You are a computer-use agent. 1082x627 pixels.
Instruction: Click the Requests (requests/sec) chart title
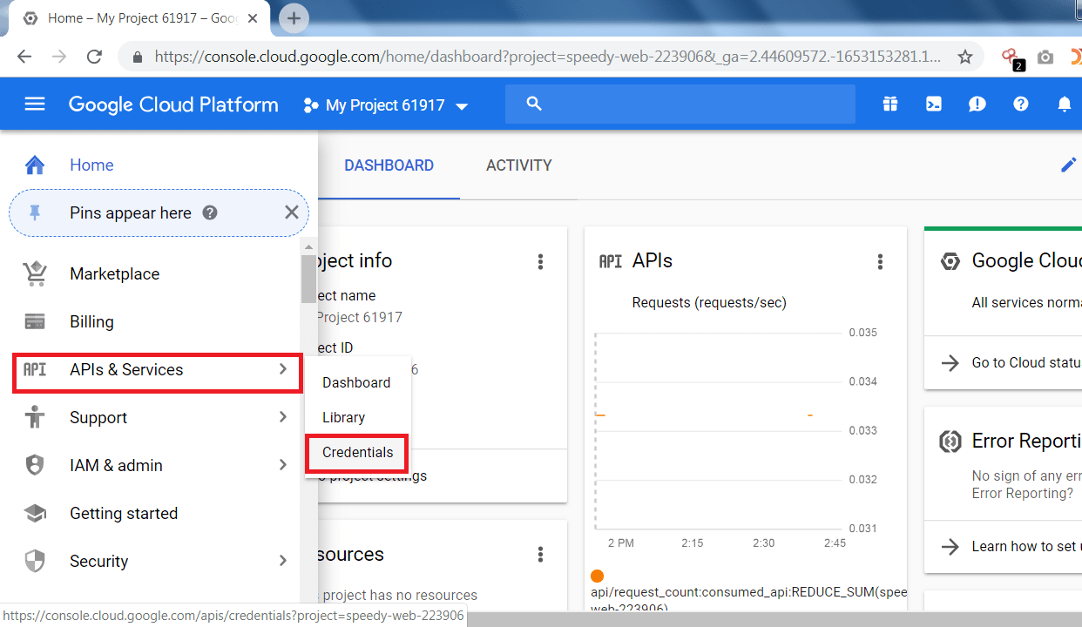coord(709,303)
